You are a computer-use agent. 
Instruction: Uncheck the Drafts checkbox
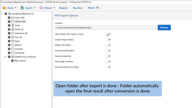(9, 29)
